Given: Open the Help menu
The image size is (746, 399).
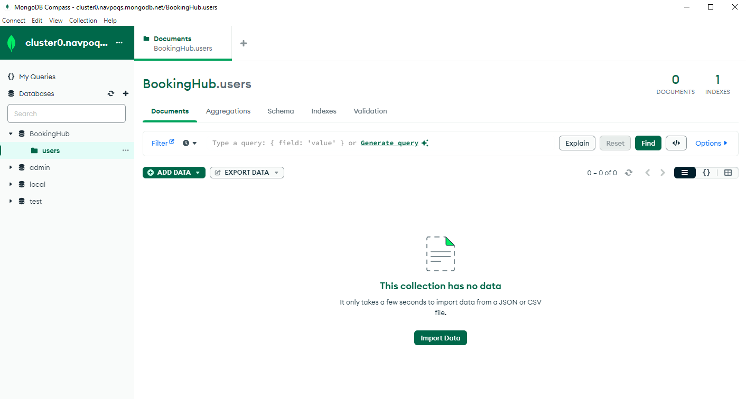Looking at the screenshot, I should click(x=110, y=21).
